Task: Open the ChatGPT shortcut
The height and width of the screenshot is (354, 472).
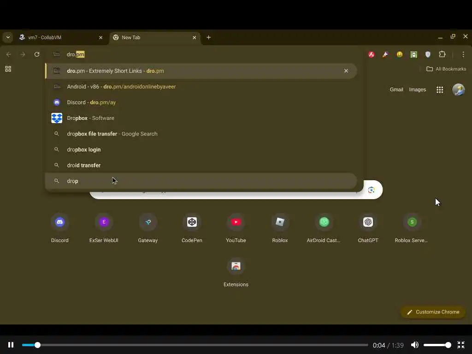Action: [x=368, y=228]
